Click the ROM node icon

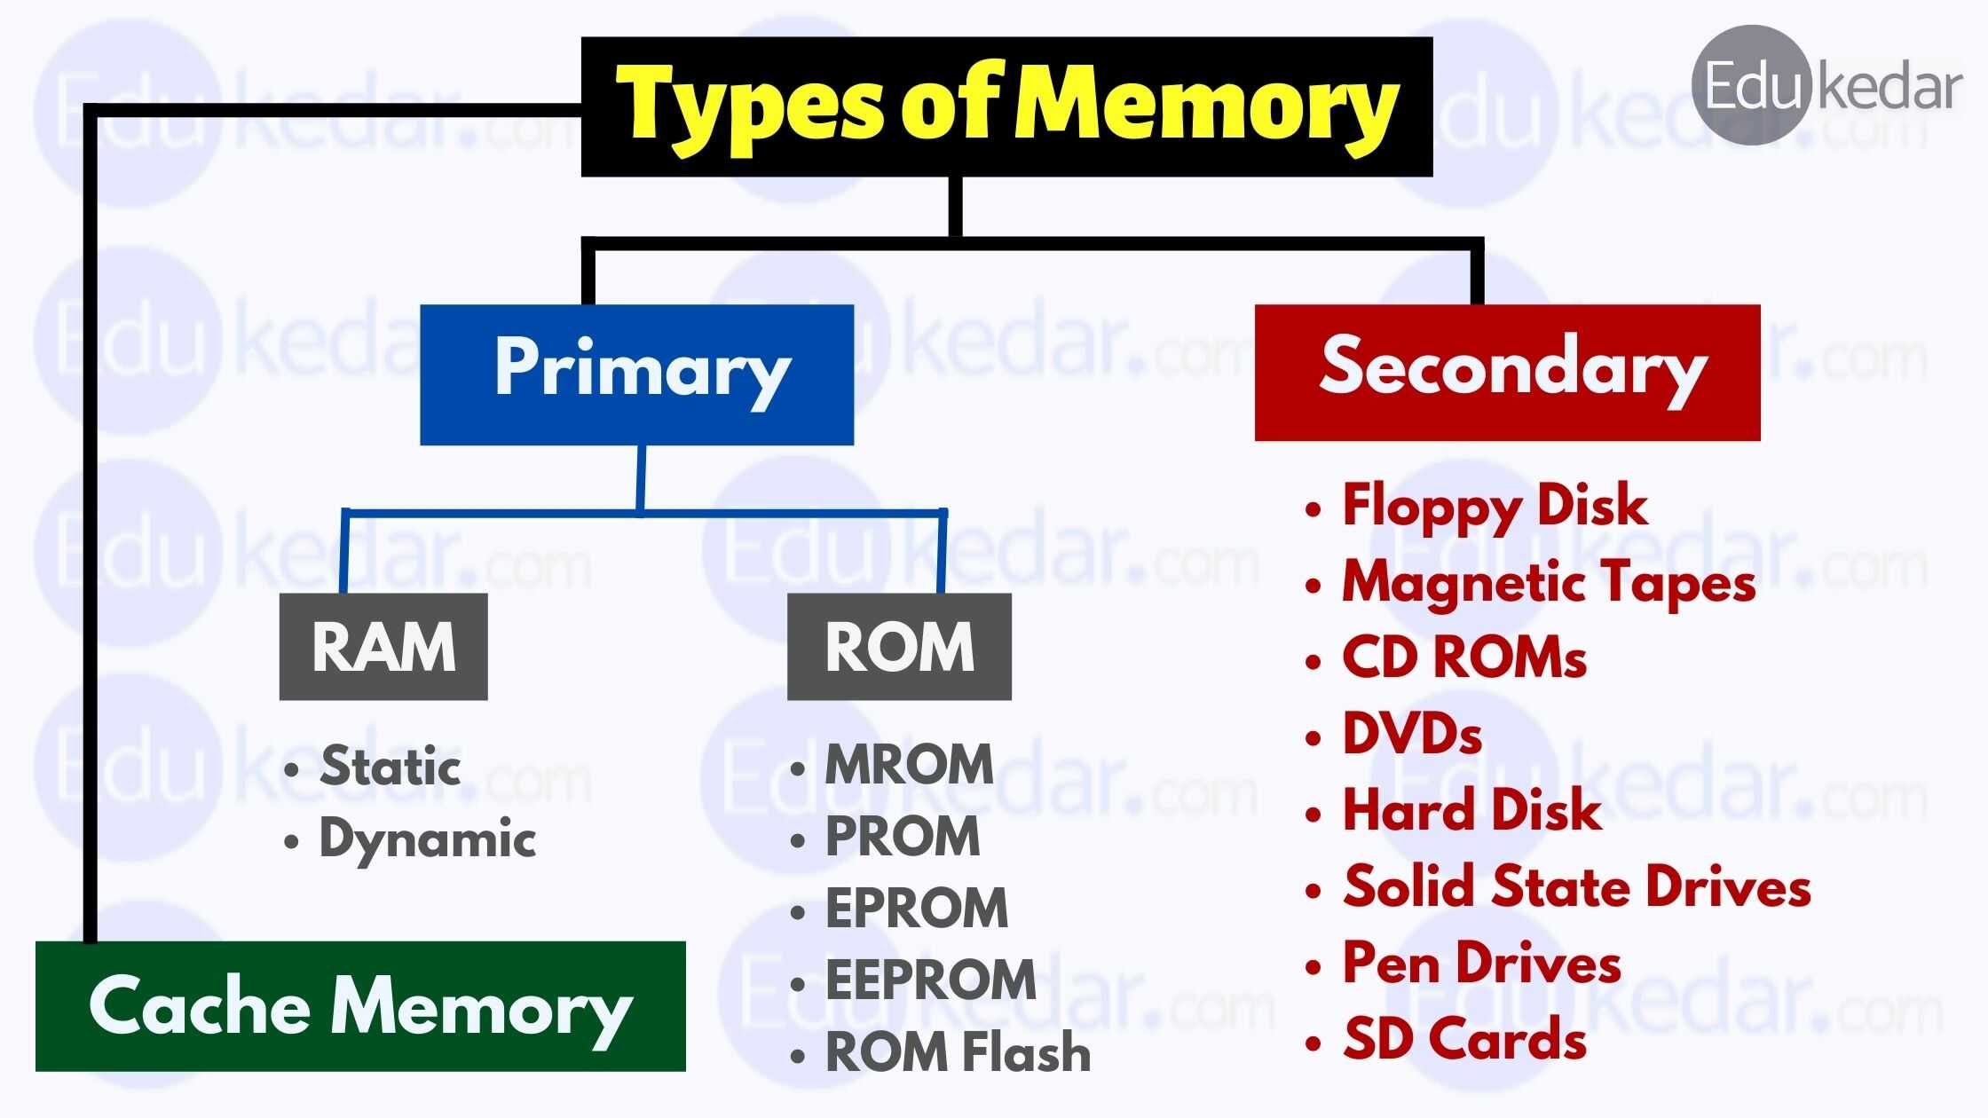885,650
